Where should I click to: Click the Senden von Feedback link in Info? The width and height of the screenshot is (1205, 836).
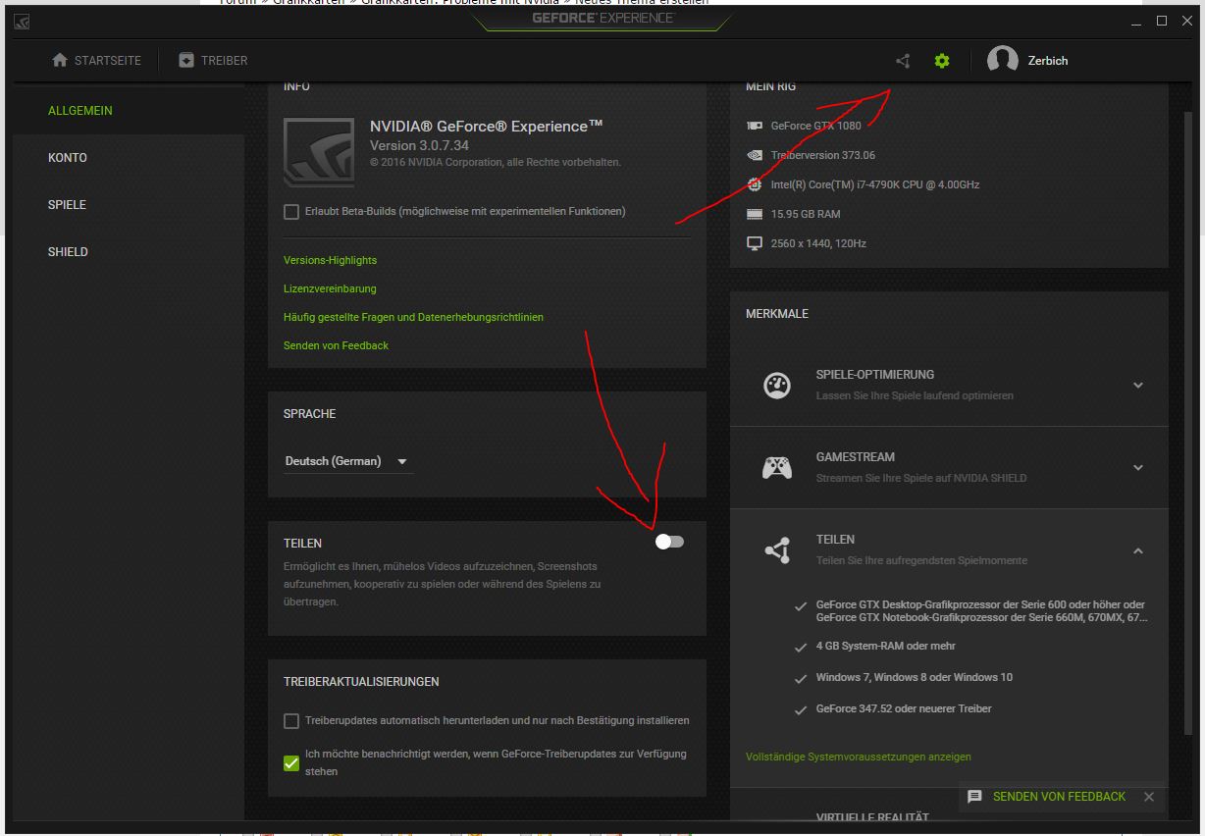(336, 345)
